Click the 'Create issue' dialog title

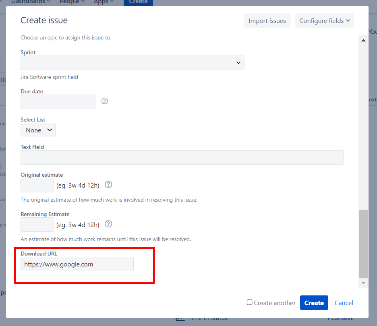(x=44, y=21)
